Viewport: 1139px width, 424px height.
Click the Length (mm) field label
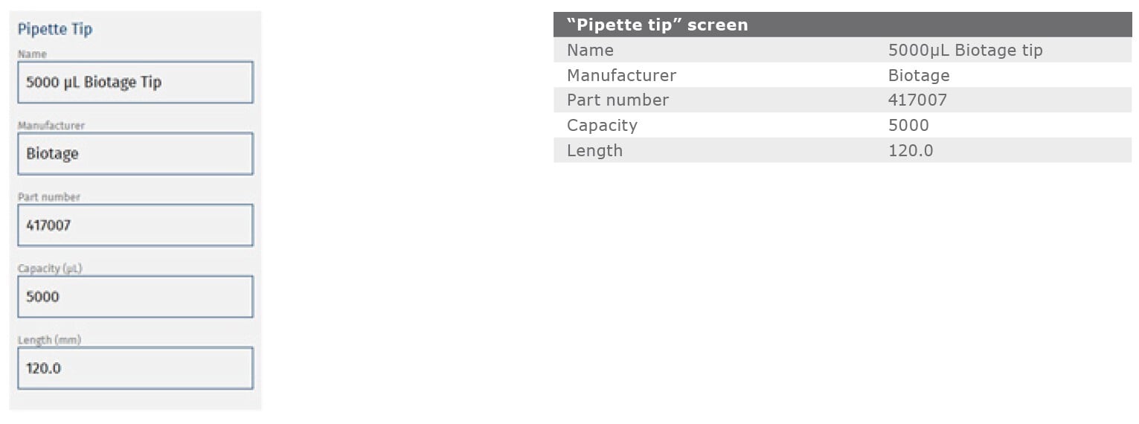49,340
